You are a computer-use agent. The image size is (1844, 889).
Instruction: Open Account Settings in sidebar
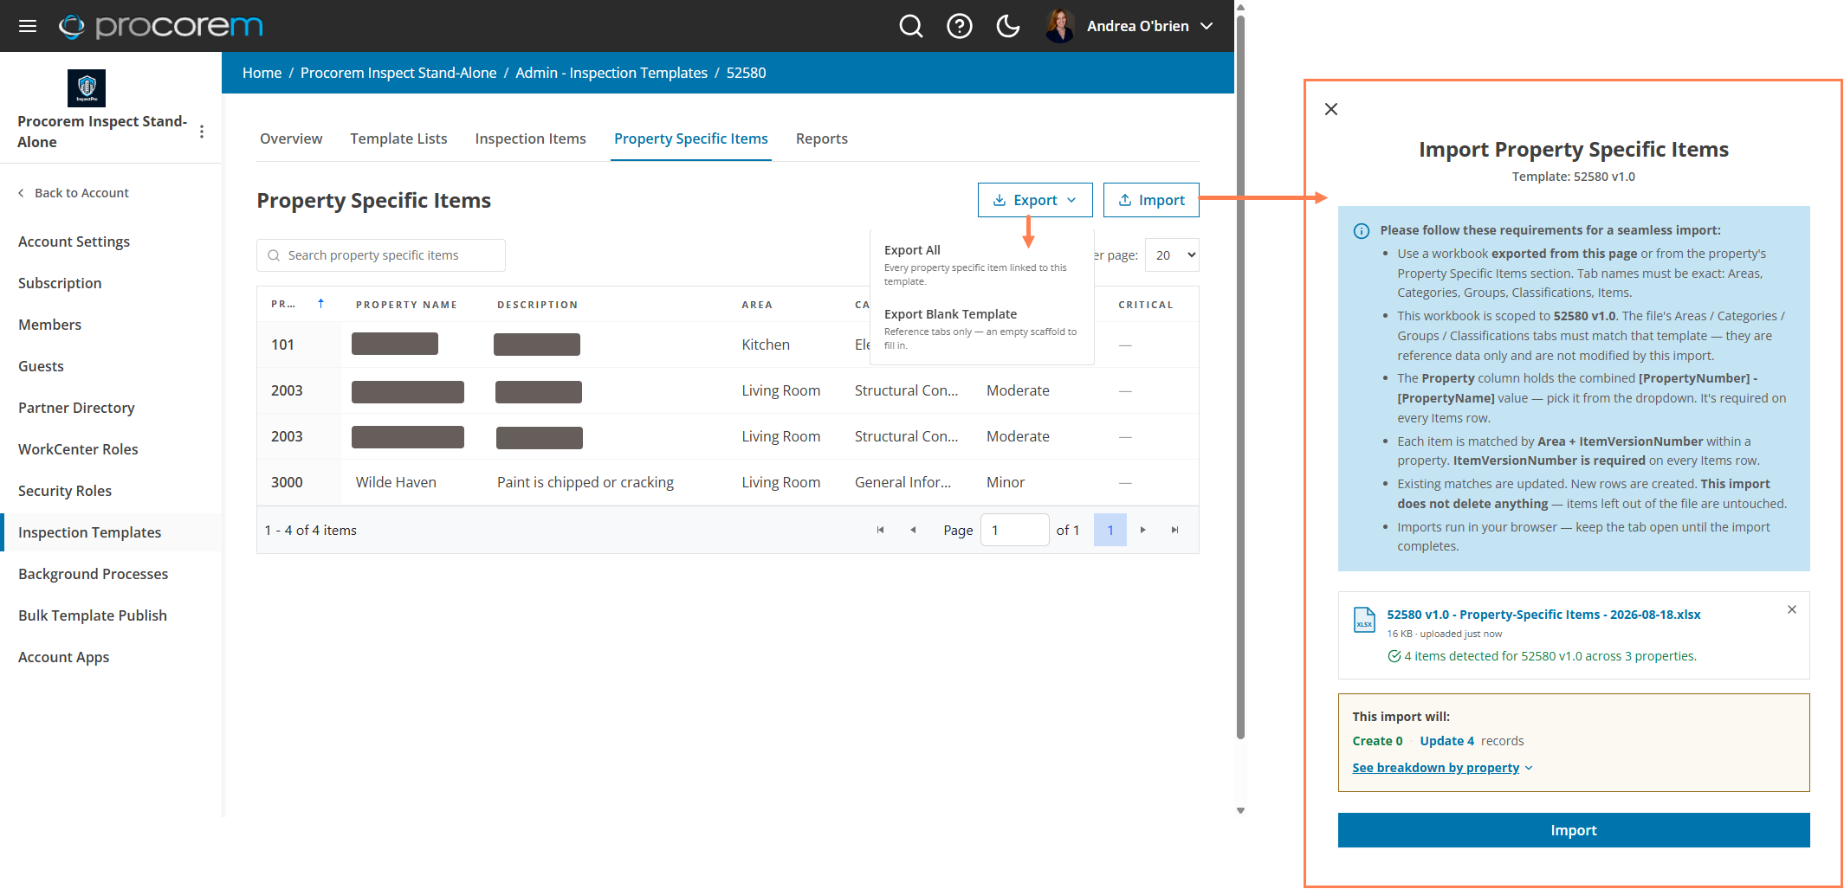(x=74, y=242)
